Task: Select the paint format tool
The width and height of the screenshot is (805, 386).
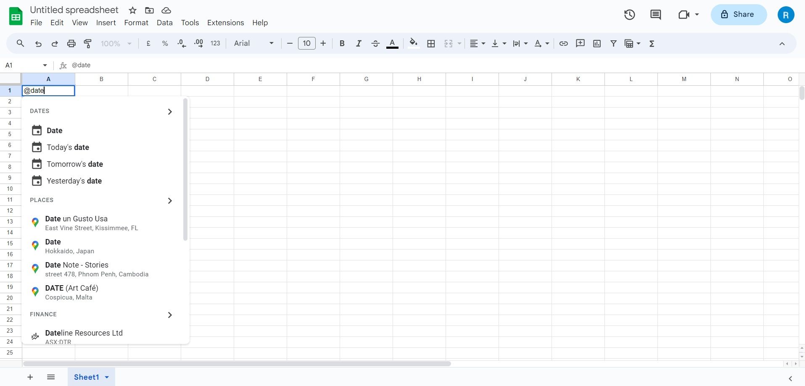Action: point(87,43)
